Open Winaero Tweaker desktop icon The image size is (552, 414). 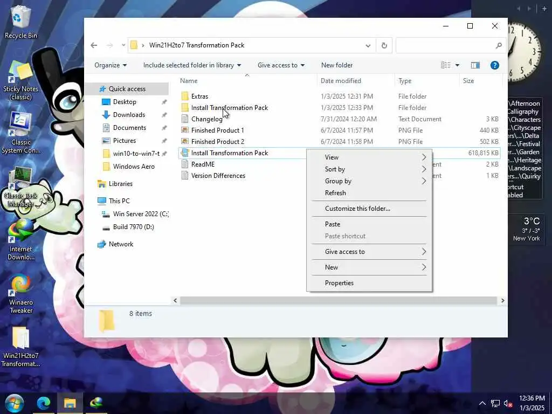[21, 294]
